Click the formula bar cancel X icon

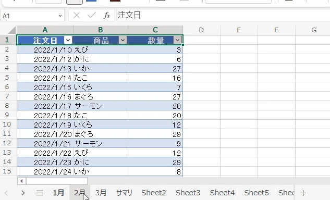tap(77, 15)
